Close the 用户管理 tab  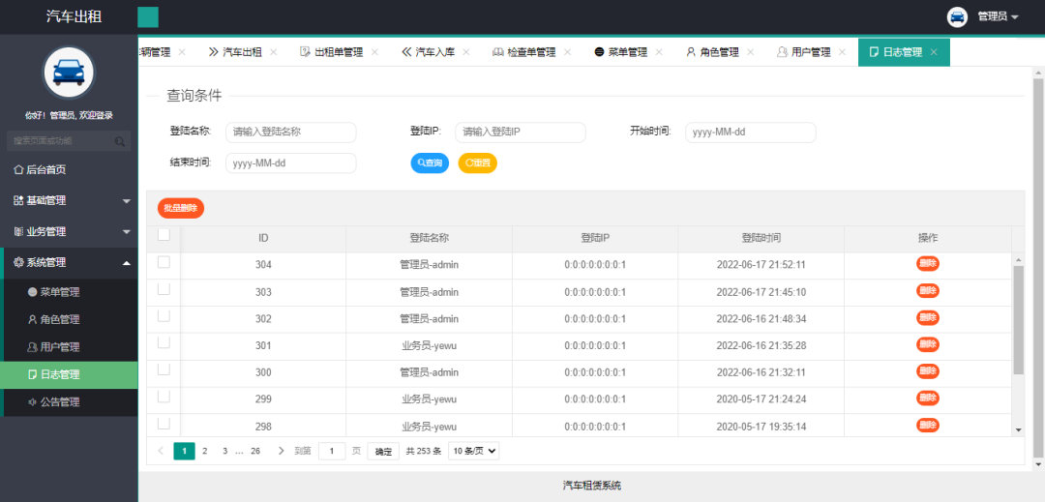pos(842,52)
